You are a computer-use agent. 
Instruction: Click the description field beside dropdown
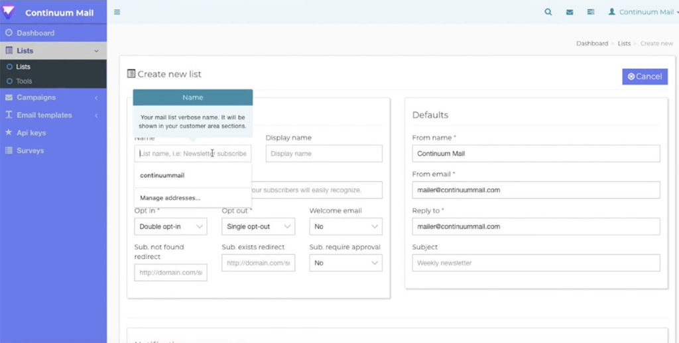316,190
